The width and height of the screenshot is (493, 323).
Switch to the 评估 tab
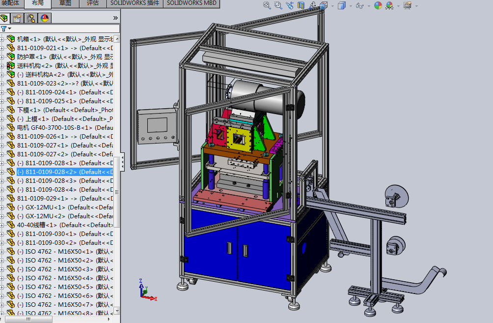click(92, 3)
